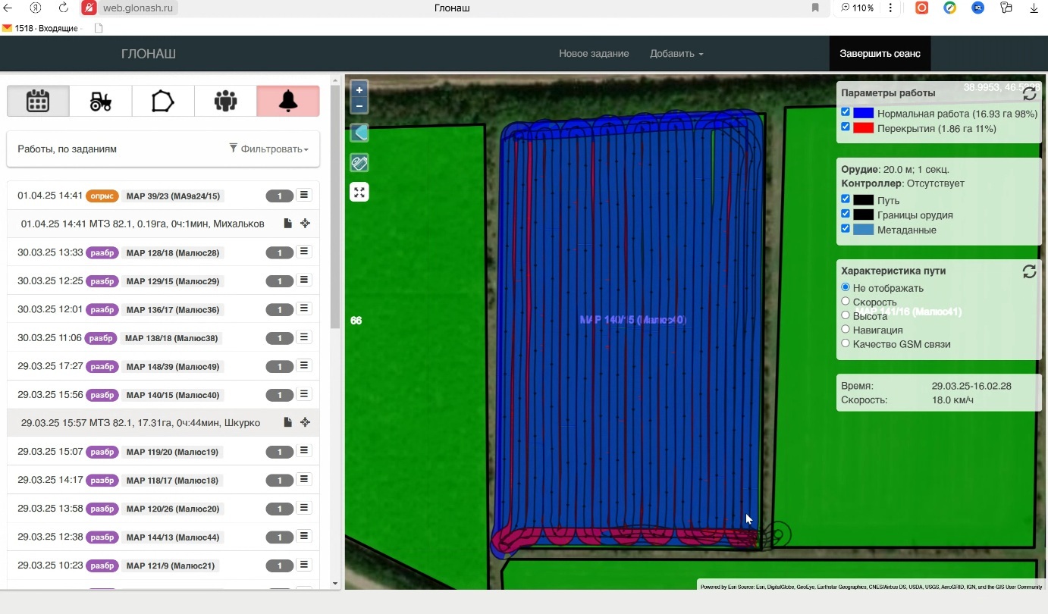Open browser downloads icon
1048x614 pixels.
point(1034,8)
